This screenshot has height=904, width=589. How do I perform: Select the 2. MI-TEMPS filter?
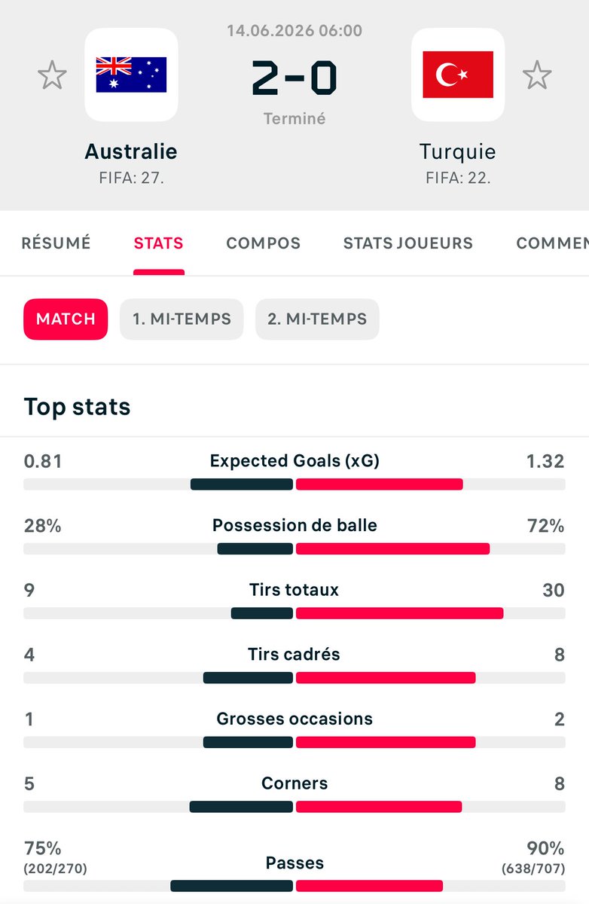point(317,319)
